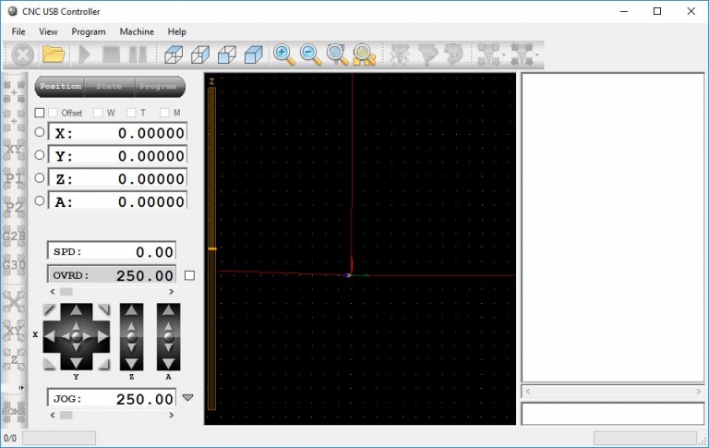Click magnifier icon with yellow squares
709x448 pixels.
(365, 54)
